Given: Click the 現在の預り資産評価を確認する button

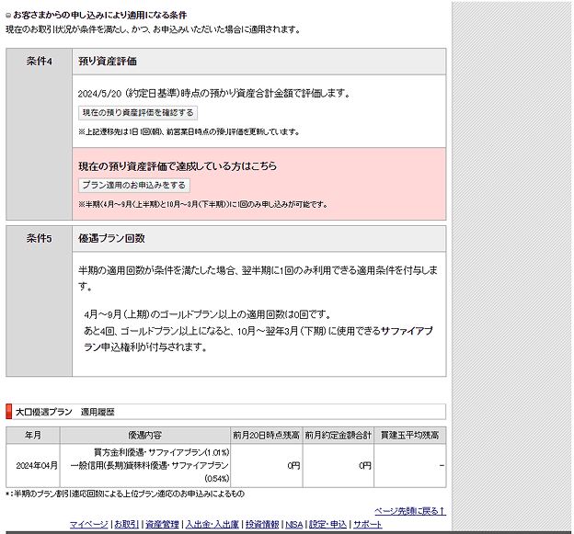Looking at the screenshot, I should [137, 113].
